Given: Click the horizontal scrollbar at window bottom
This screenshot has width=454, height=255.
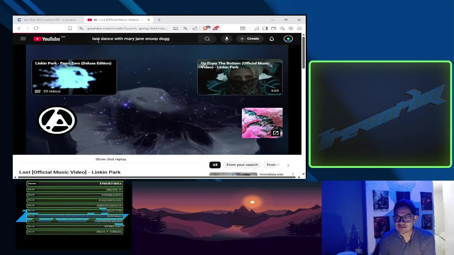Looking at the screenshot, I should click(x=156, y=177).
